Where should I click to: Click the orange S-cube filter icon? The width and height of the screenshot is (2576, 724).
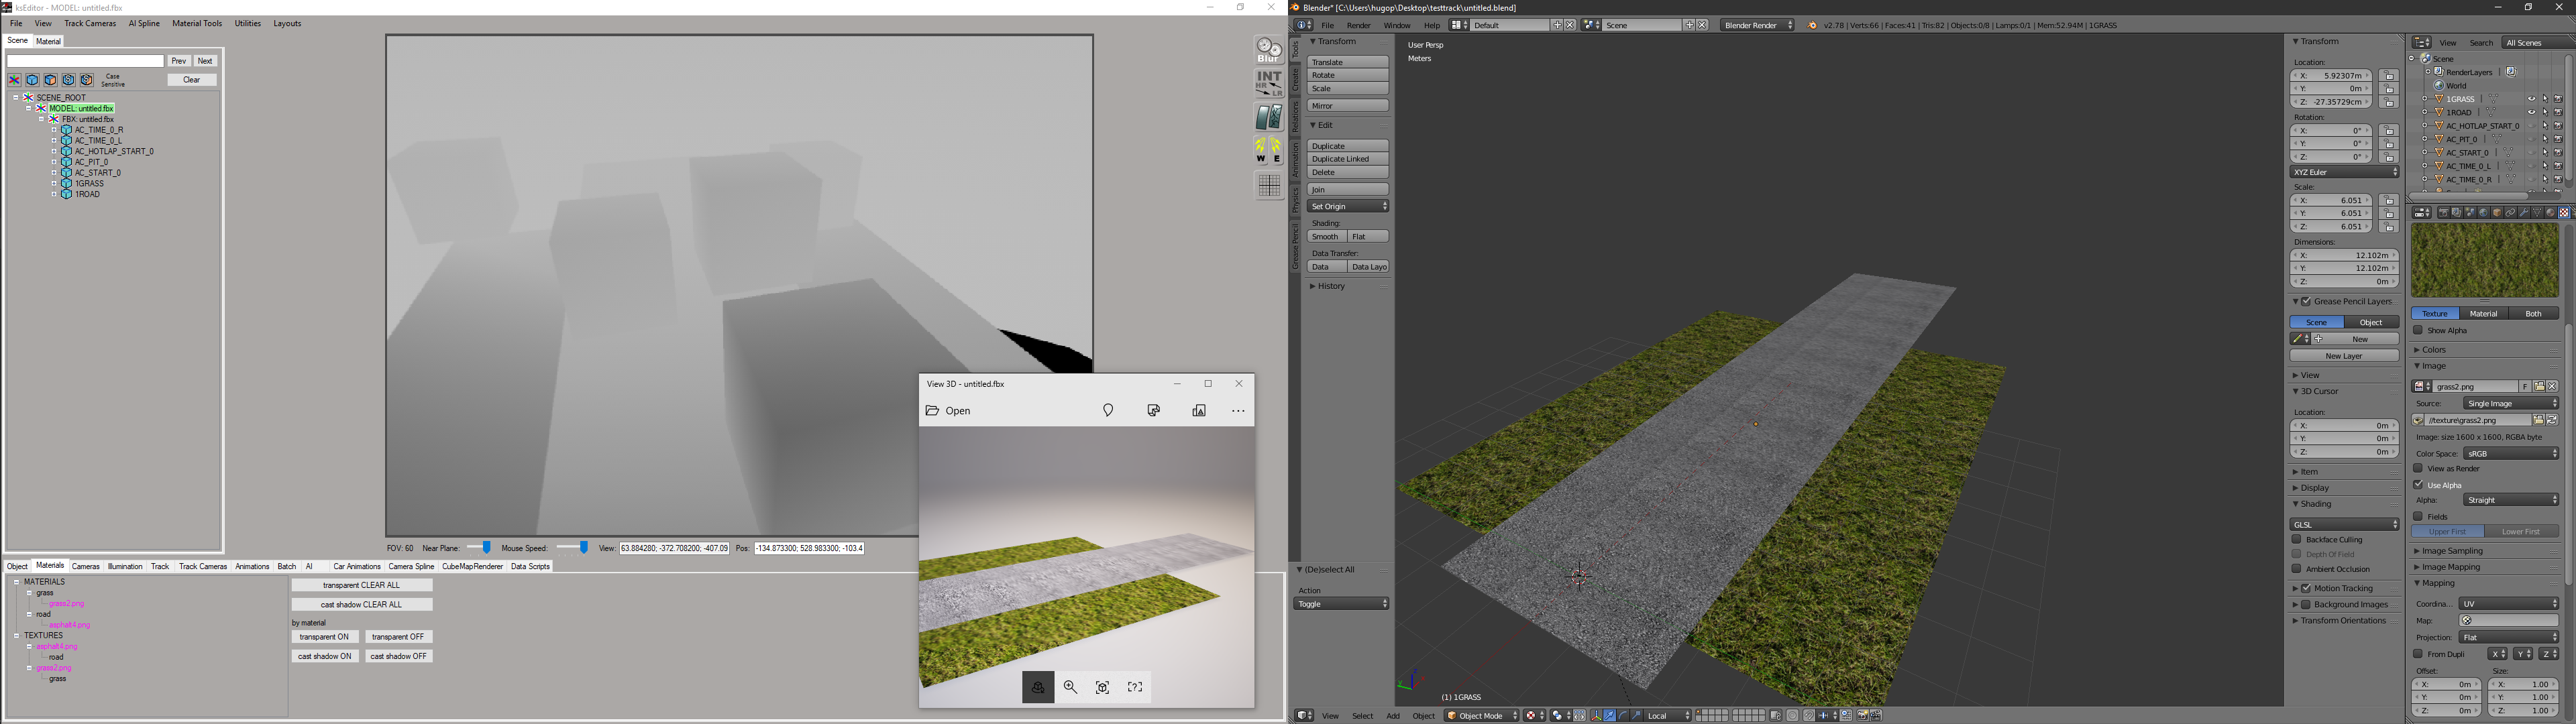[87, 80]
